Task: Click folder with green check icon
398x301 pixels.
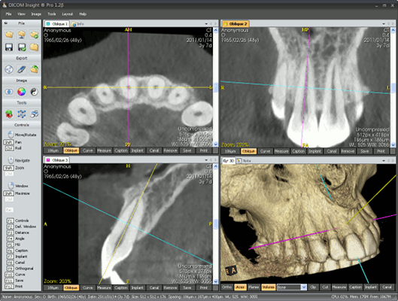Action: 34,35
